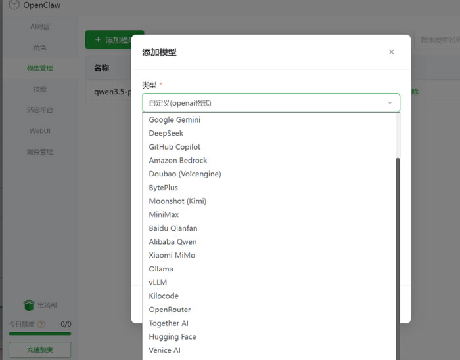Pick GitHub Copilot from the options

[x=175, y=147]
